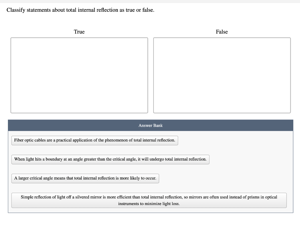The width and height of the screenshot is (300, 232).
Task: Click the border of the False answer box
Action: 222,37
